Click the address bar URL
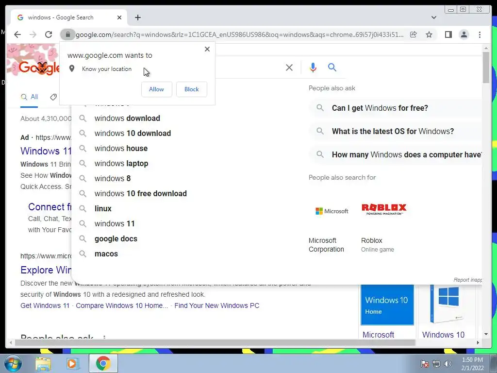 click(240, 34)
